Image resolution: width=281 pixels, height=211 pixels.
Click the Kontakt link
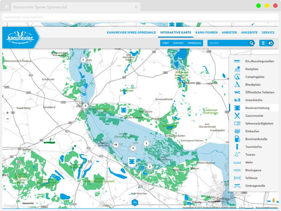click(x=179, y=43)
